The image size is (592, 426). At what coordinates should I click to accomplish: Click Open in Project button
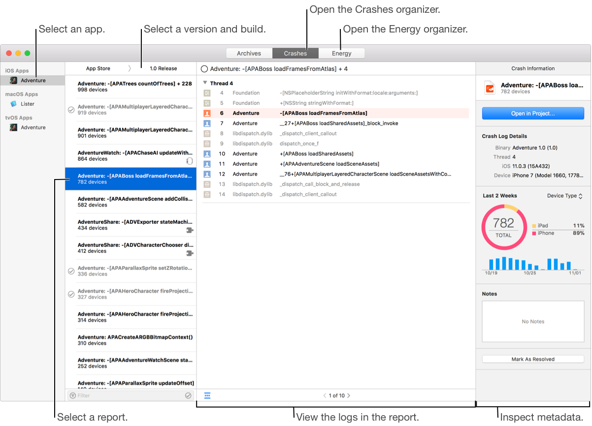click(533, 114)
